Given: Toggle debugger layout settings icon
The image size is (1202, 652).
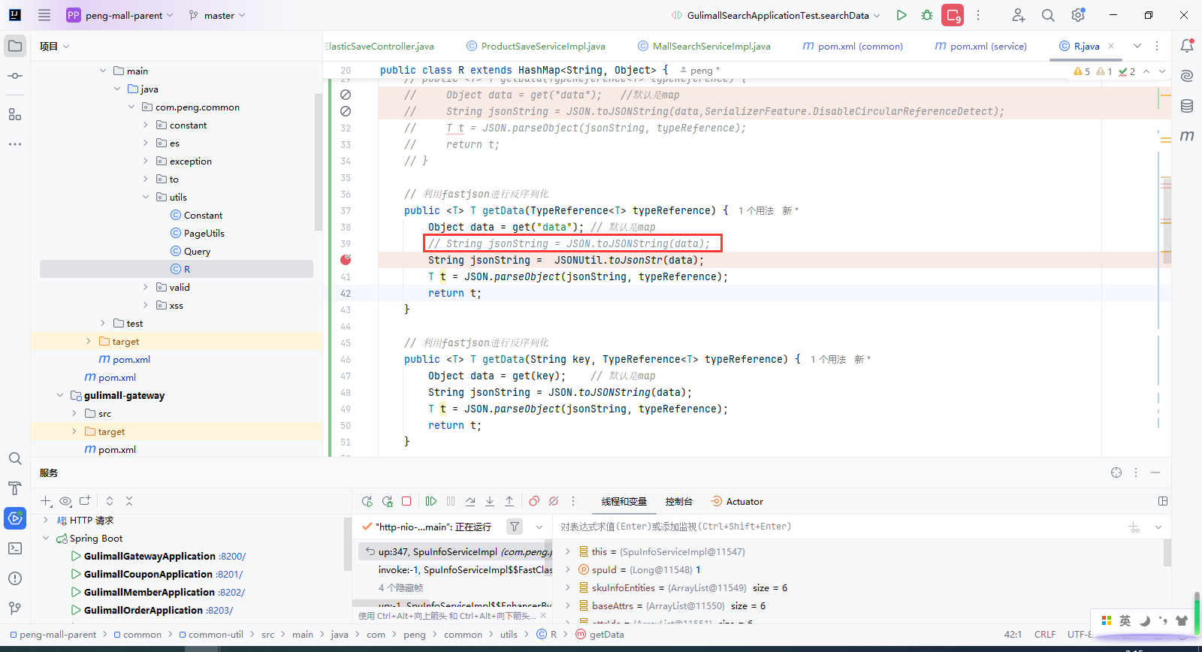Looking at the screenshot, I should [1163, 501].
